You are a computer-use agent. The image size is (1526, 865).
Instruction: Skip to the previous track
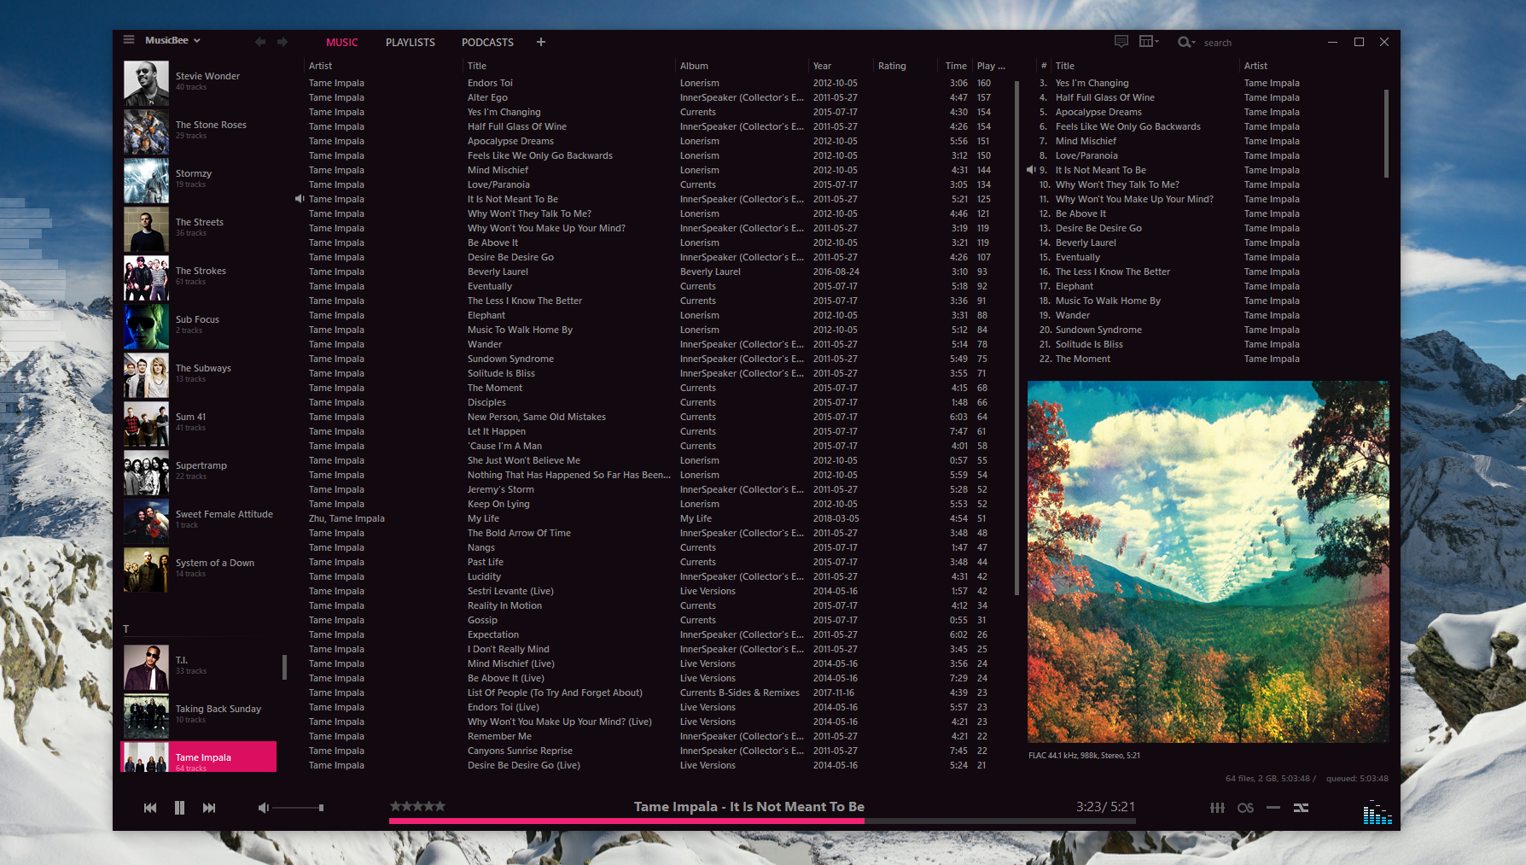[150, 808]
